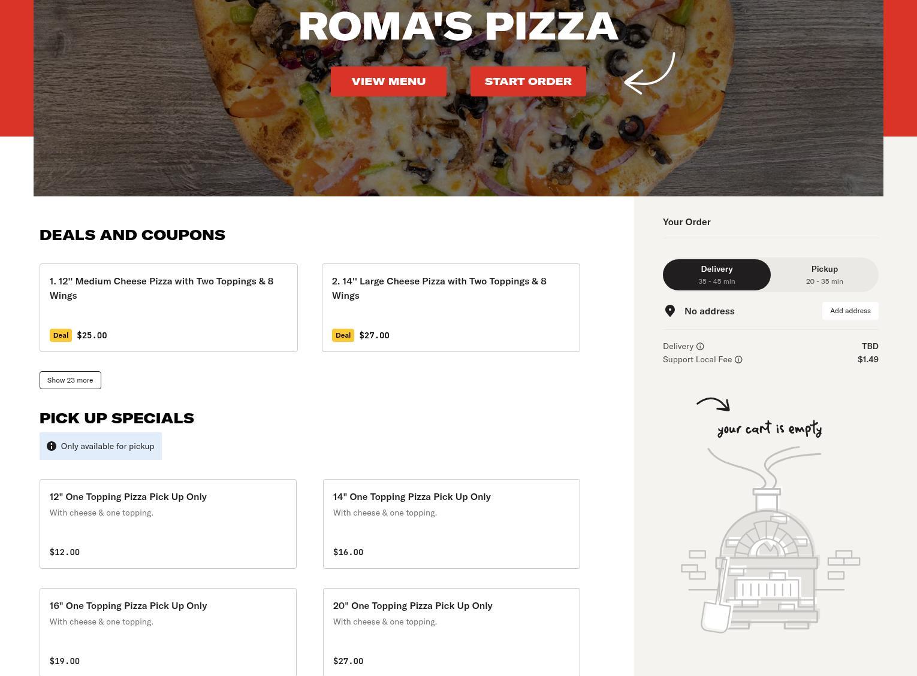Click the location pin icon beside No address

pyautogui.click(x=670, y=311)
